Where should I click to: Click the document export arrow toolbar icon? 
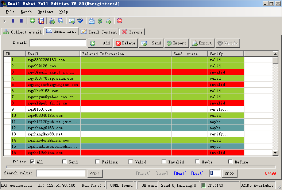pyautogui.click(x=108, y=21)
